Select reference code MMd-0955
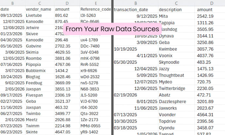The height and width of the screenshot is (135, 225). [95, 126]
